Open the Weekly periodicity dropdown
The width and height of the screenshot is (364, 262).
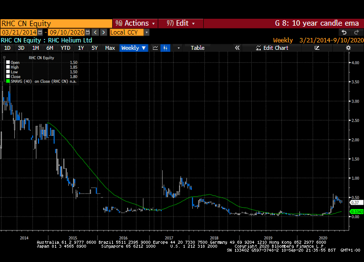pos(134,48)
